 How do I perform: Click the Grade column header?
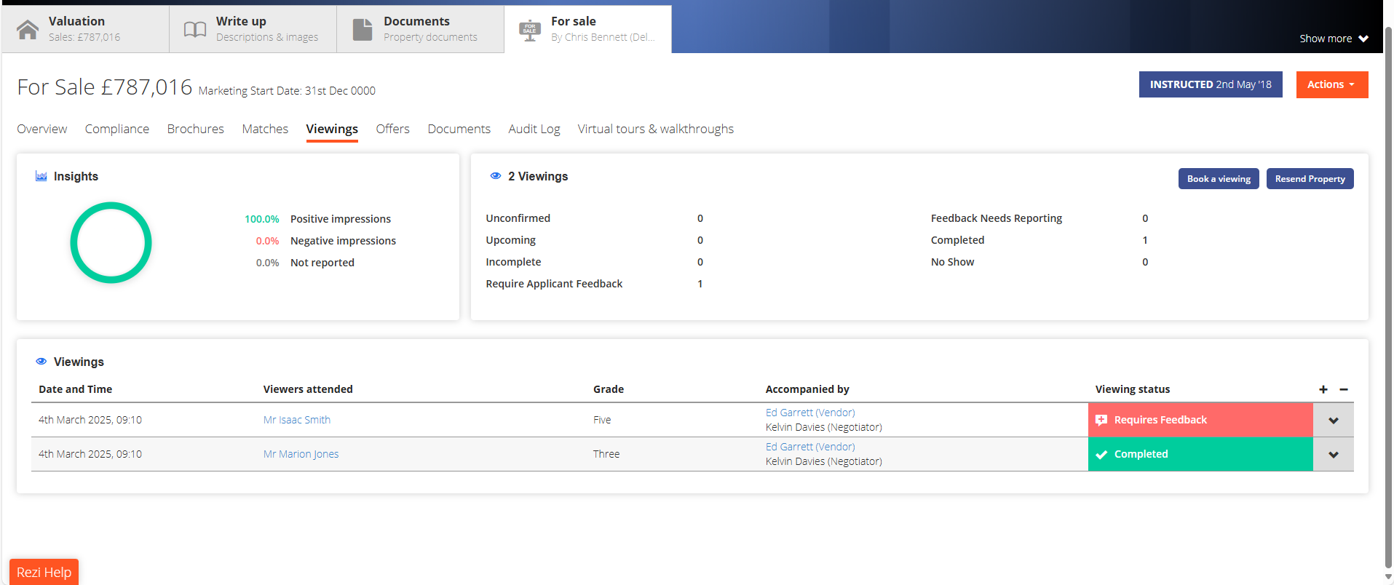click(609, 389)
